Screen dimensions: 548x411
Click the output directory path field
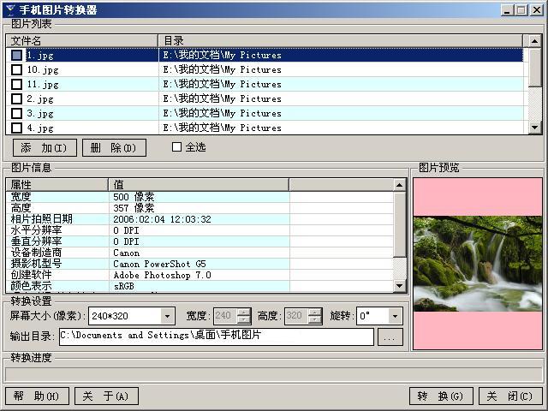(216, 337)
